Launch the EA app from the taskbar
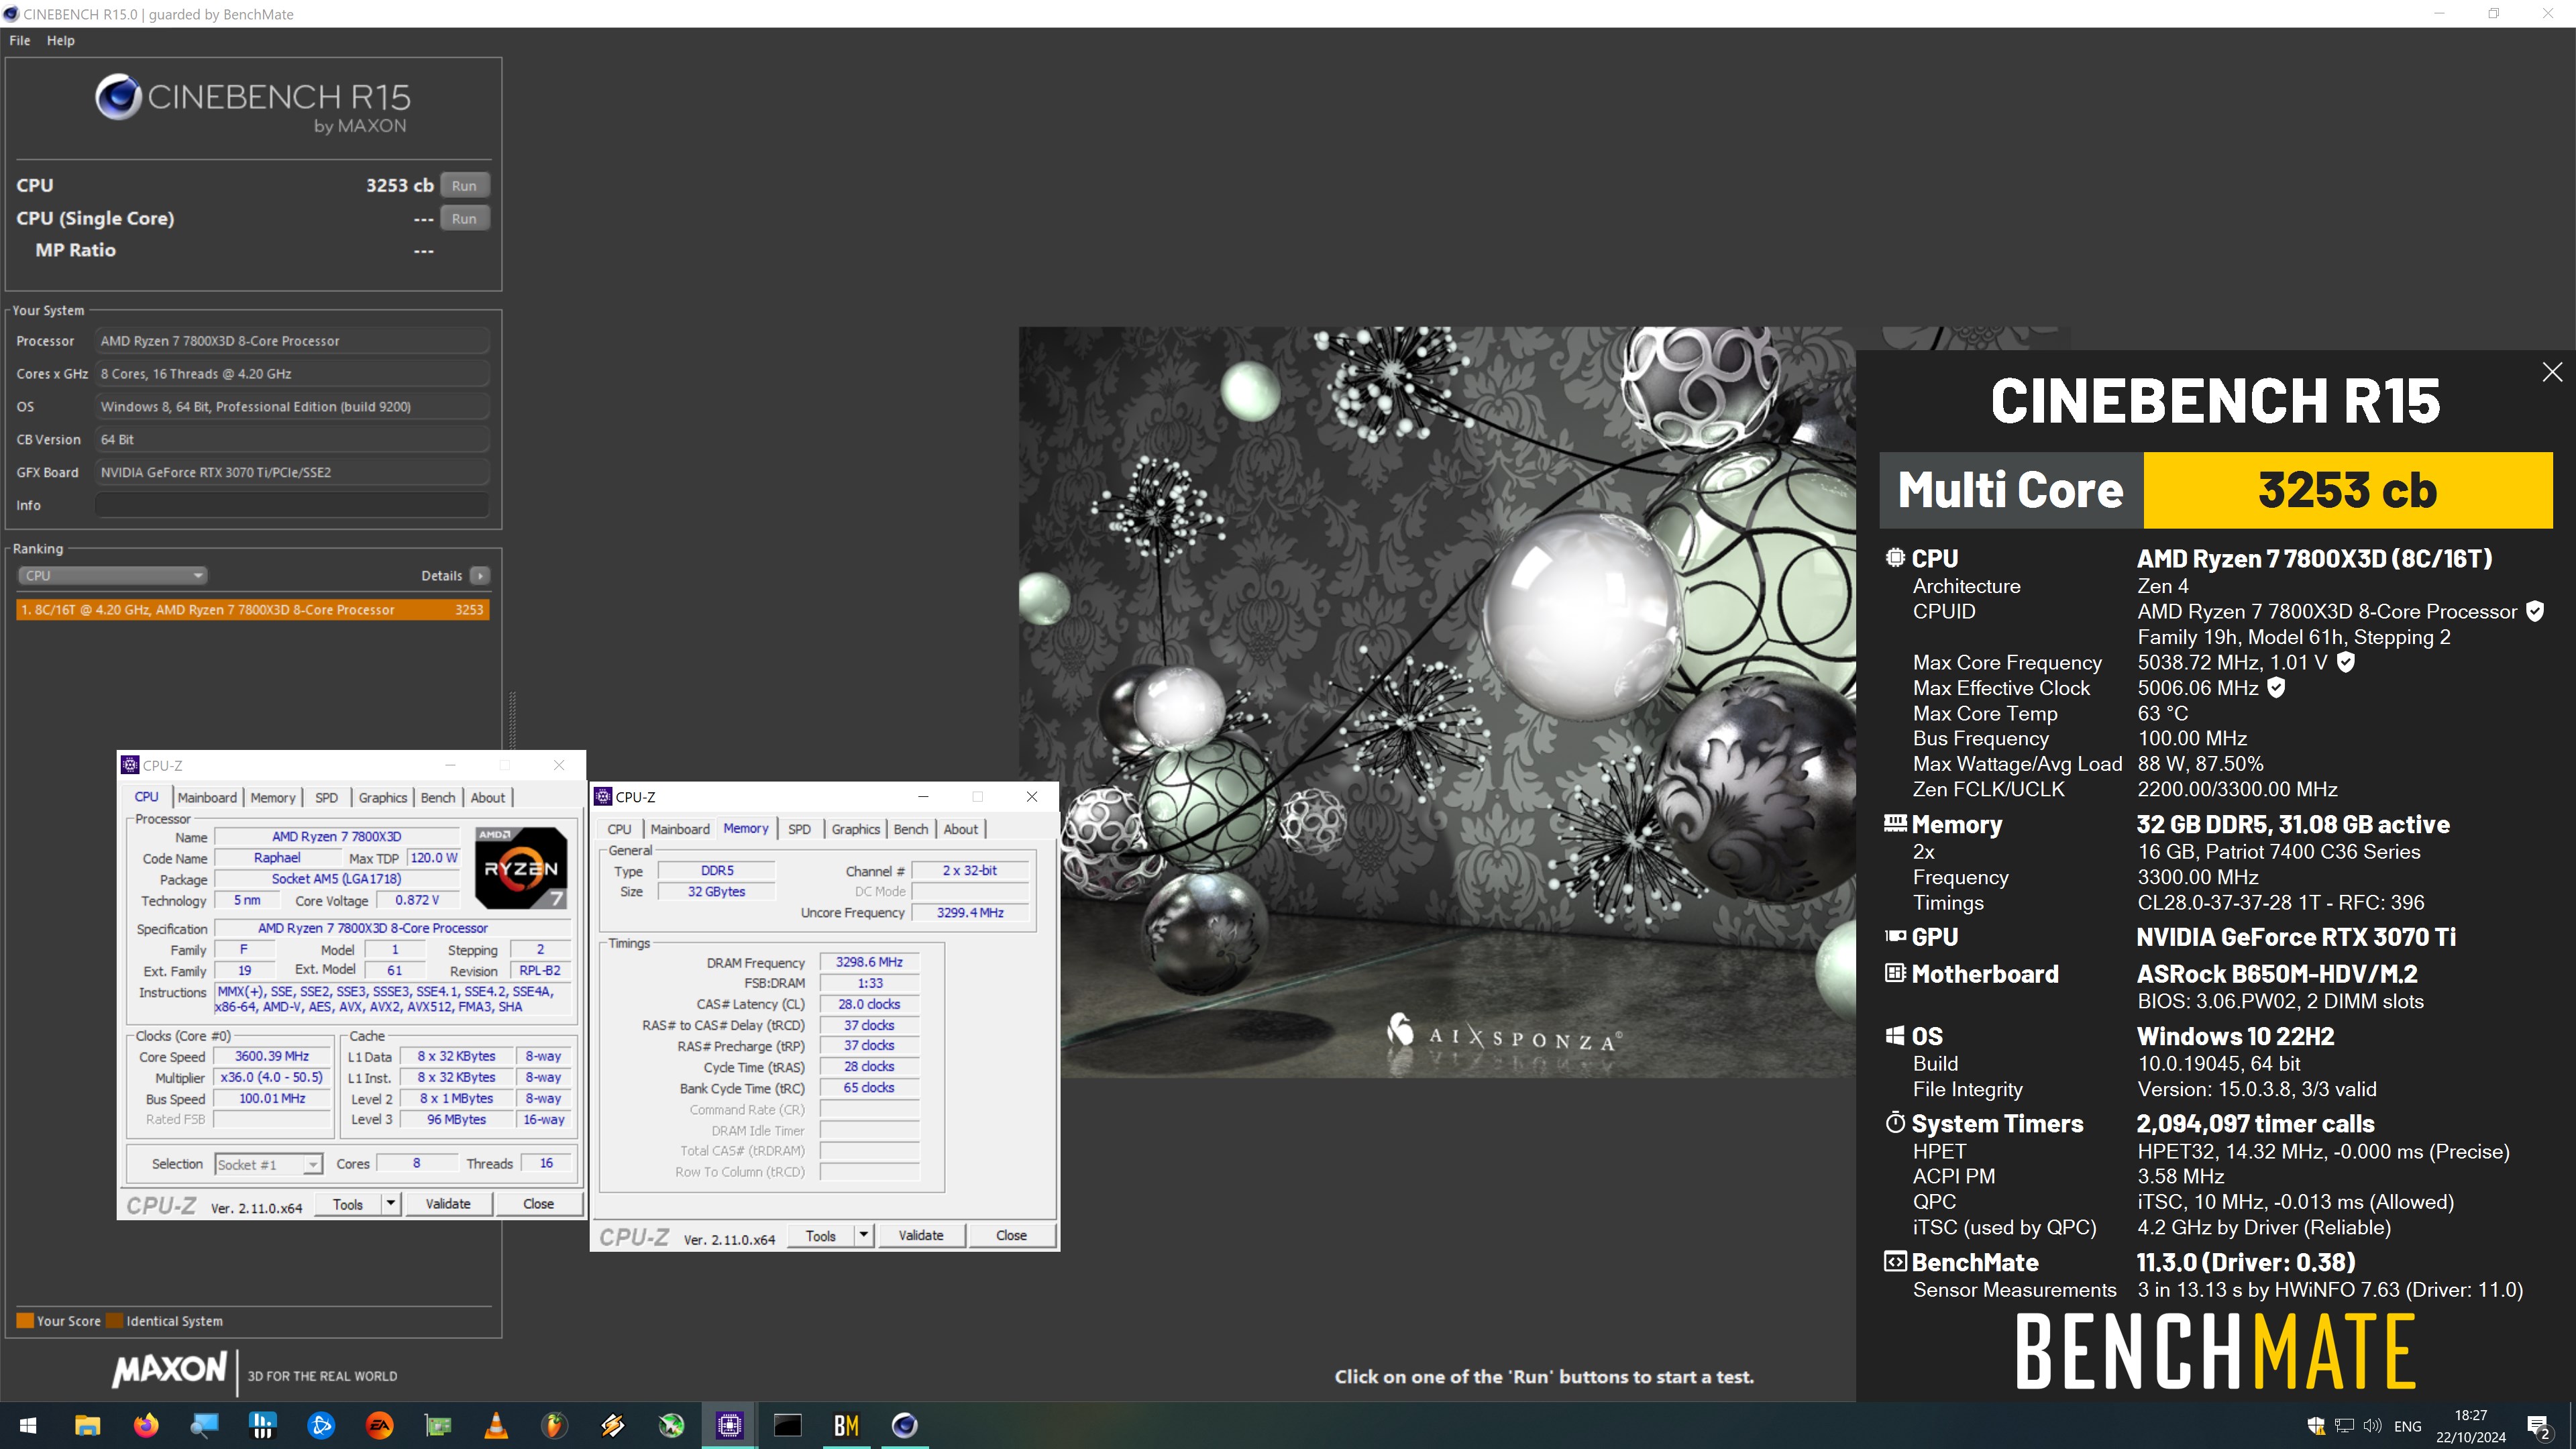2576x1449 pixels. coord(379,1425)
